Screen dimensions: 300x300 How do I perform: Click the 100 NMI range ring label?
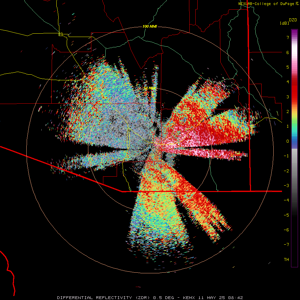pos(150,26)
